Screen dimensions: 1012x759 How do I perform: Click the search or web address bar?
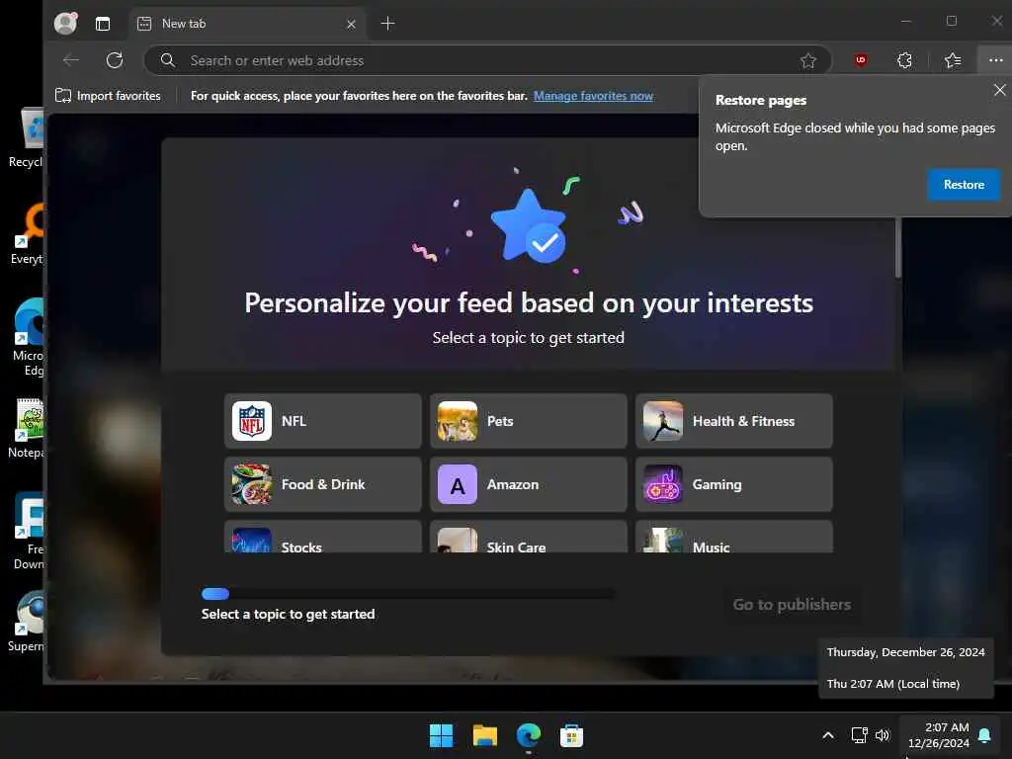(x=487, y=60)
